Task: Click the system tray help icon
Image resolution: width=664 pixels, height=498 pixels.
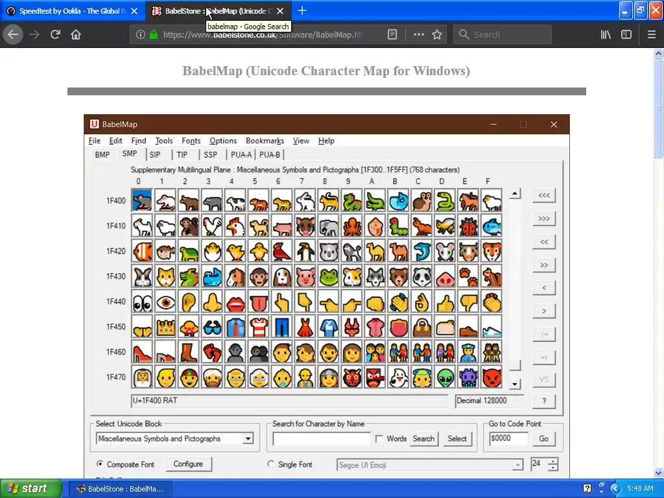Action: pos(587,488)
